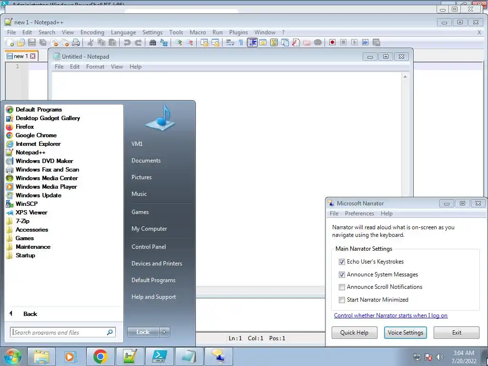Open the Format menu in Notepad
Viewport: 488px width, 366px height.
[x=95, y=67]
